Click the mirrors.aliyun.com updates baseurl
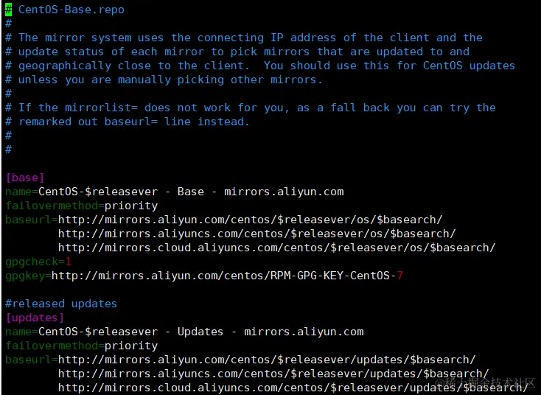 [266, 360]
